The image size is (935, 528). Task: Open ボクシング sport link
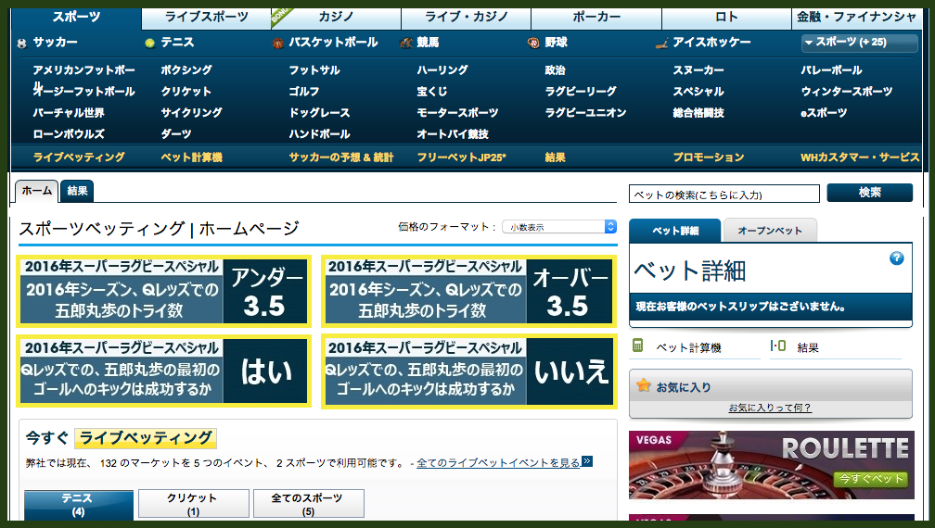click(x=186, y=70)
